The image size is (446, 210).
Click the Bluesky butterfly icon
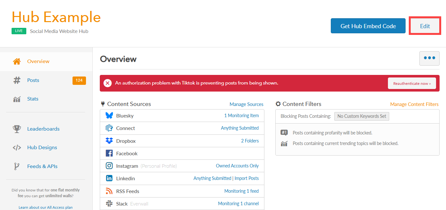[x=109, y=116]
